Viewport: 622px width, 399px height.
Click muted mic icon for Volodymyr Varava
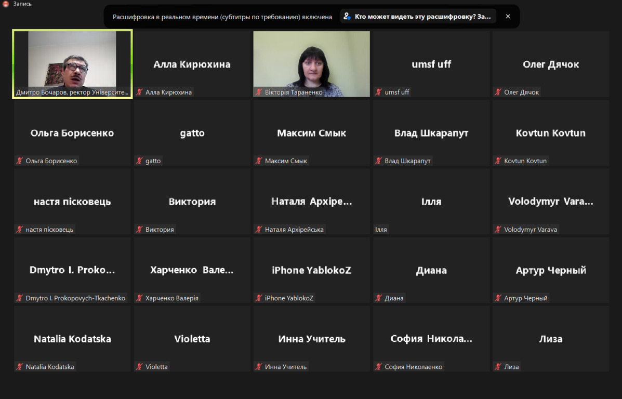click(x=498, y=229)
